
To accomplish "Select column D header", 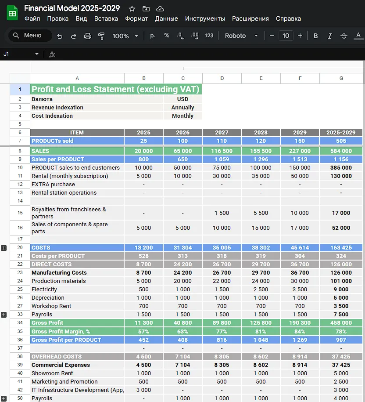I will 222,79.
